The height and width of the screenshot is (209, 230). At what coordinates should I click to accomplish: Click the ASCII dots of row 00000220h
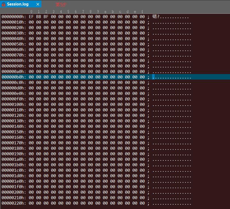click(172, 204)
